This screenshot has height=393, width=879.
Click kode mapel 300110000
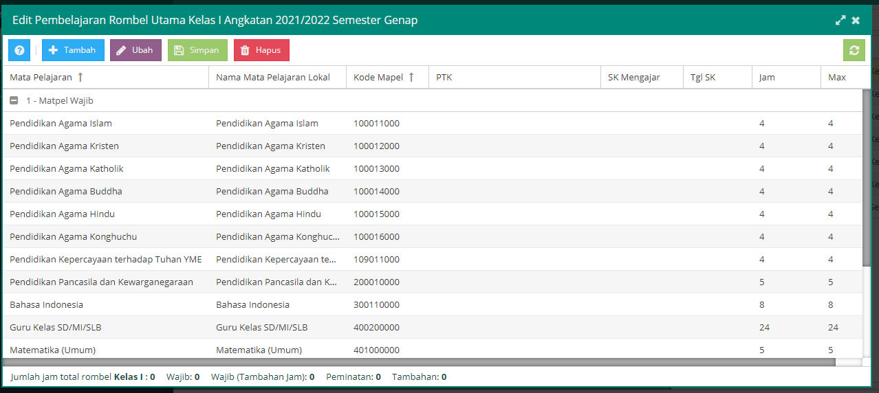376,304
